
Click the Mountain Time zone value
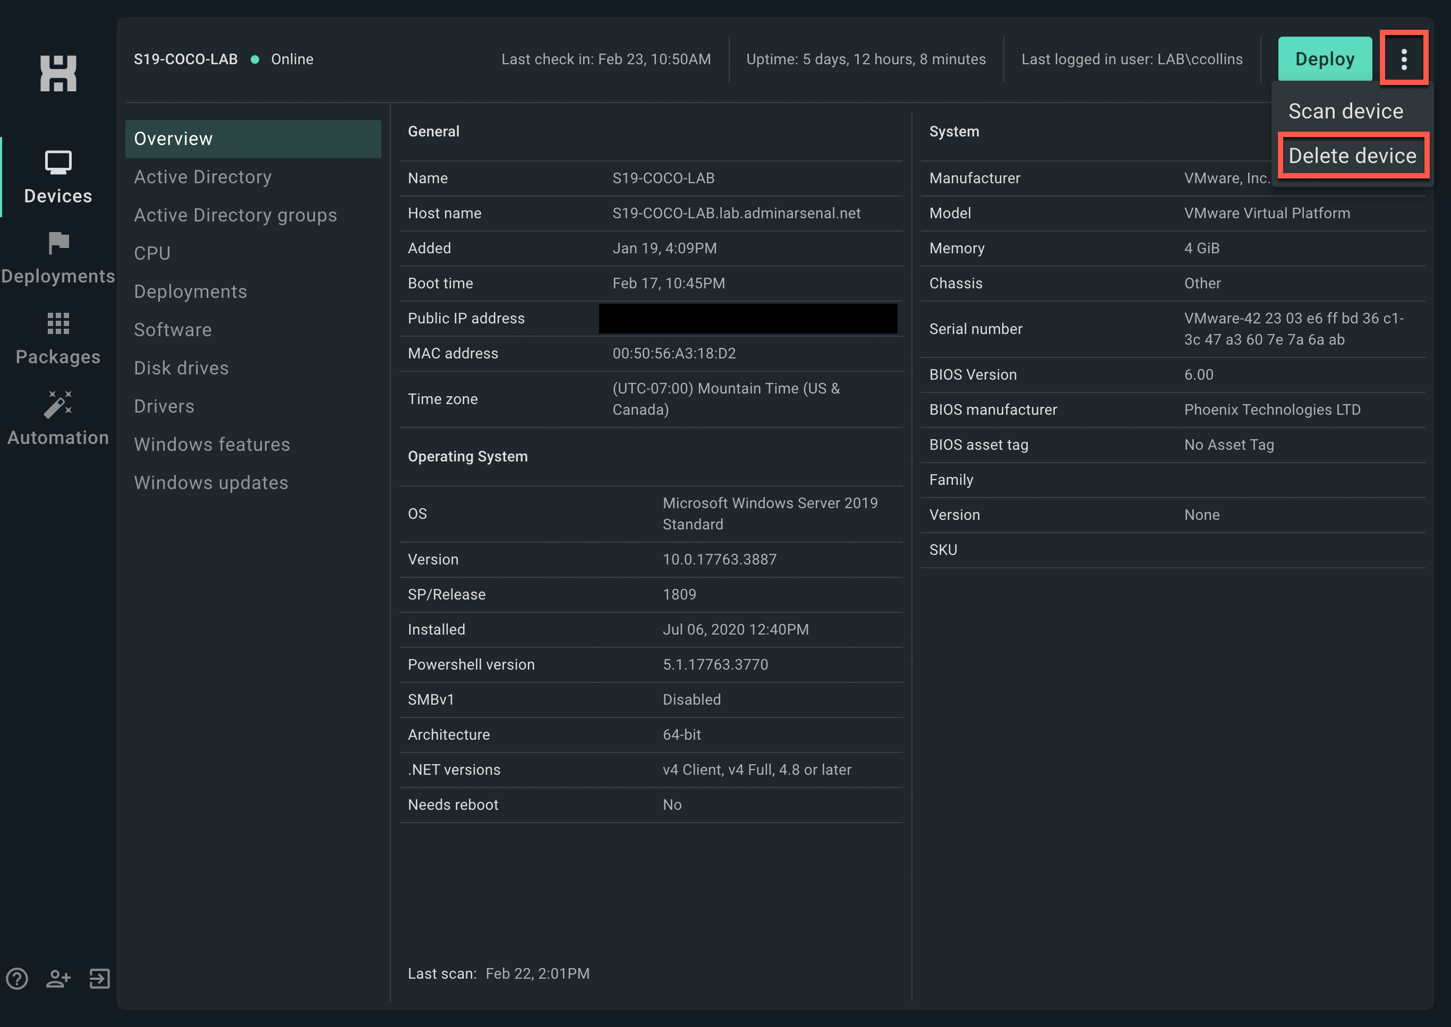tap(726, 398)
